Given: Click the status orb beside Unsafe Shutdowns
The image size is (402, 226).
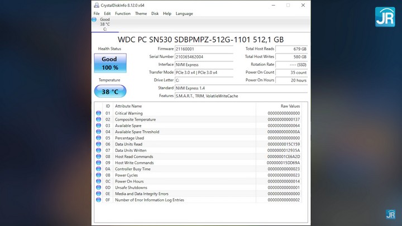Looking at the screenshot, I should click(99, 187).
